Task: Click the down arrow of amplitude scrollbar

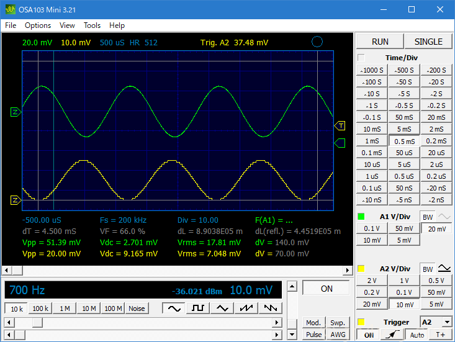Action: coord(292,335)
